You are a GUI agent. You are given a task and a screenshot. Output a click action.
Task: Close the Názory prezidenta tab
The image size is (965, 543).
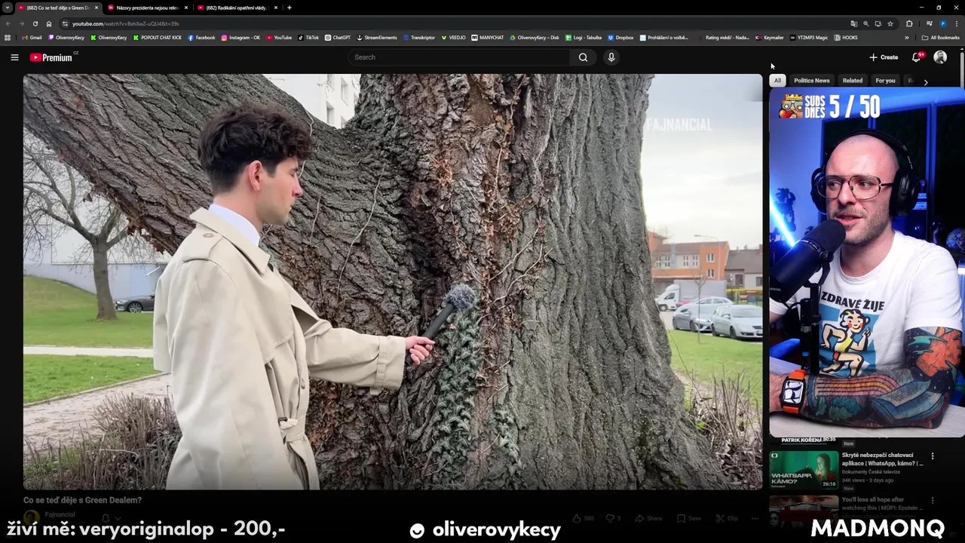coord(186,8)
